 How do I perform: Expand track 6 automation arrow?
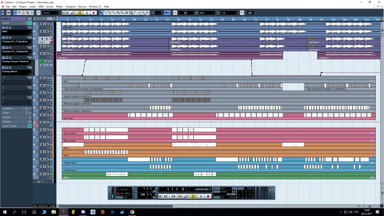pos(34,78)
